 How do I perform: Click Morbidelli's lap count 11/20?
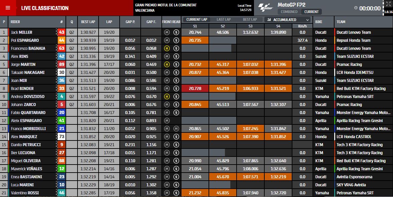point(109,129)
